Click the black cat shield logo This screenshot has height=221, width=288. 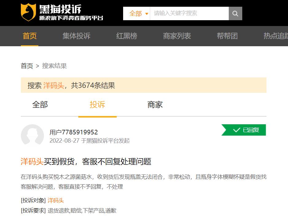pos(28,12)
